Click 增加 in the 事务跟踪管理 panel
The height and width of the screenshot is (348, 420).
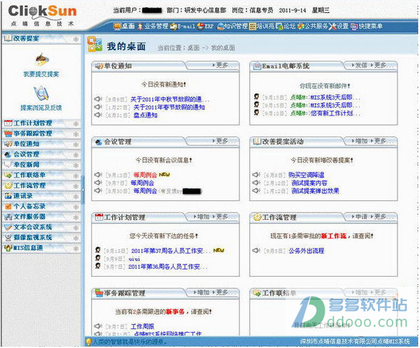[x=202, y=293]
